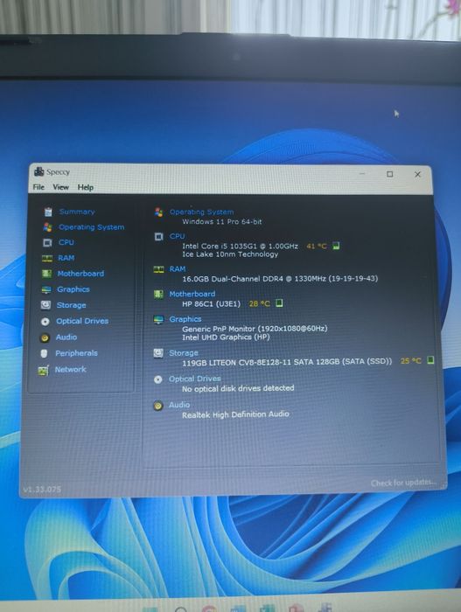
Task: Click the Realtek High Definition Audio text
Action: [x=235, y=414]
